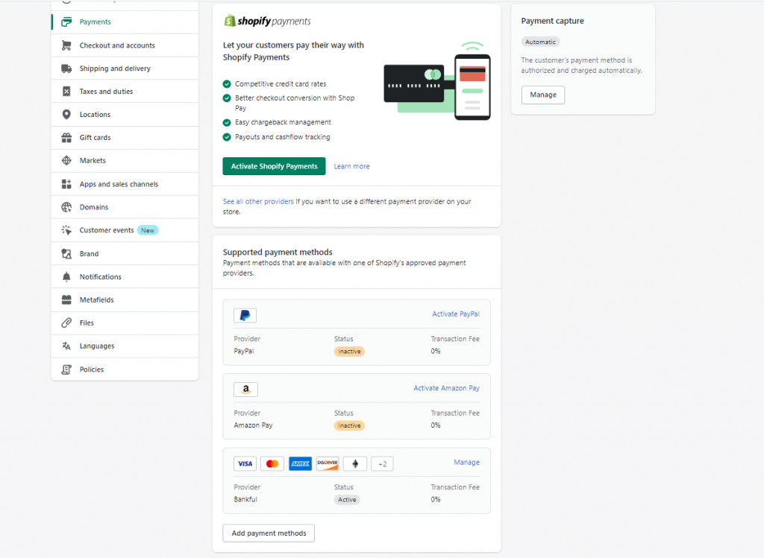Click the Files paperclip icon
Image resolution: width=764 pixels, height=558 pixels.
pyautogui.click(x=66, y=323)
